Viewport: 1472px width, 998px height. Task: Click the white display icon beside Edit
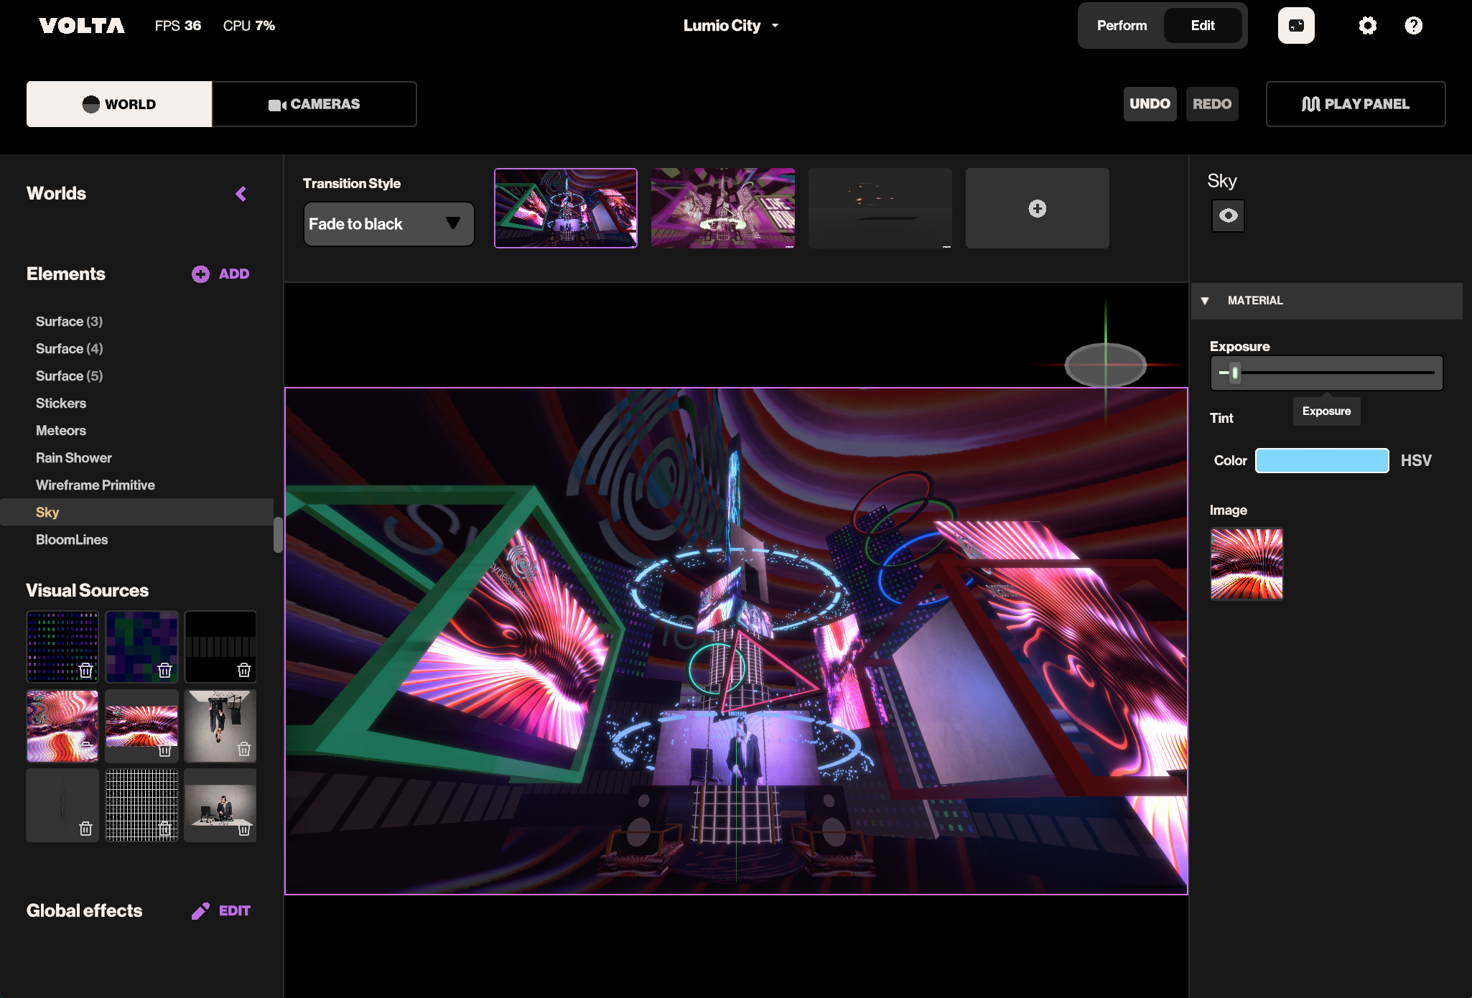tap(1295, 26)
